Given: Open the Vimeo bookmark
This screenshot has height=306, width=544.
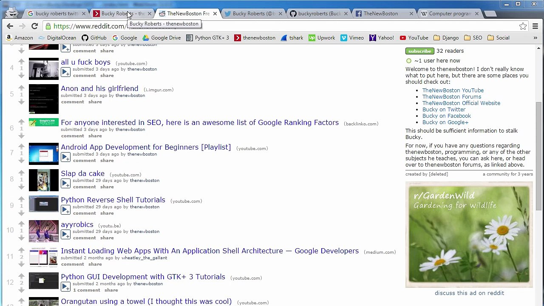Looking at the screenshot, I should (352, 38).
